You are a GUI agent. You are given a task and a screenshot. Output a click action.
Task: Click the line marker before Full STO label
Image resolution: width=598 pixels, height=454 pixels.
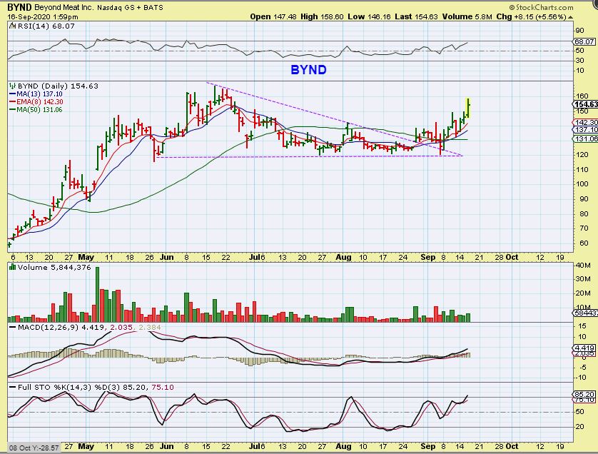13,387
